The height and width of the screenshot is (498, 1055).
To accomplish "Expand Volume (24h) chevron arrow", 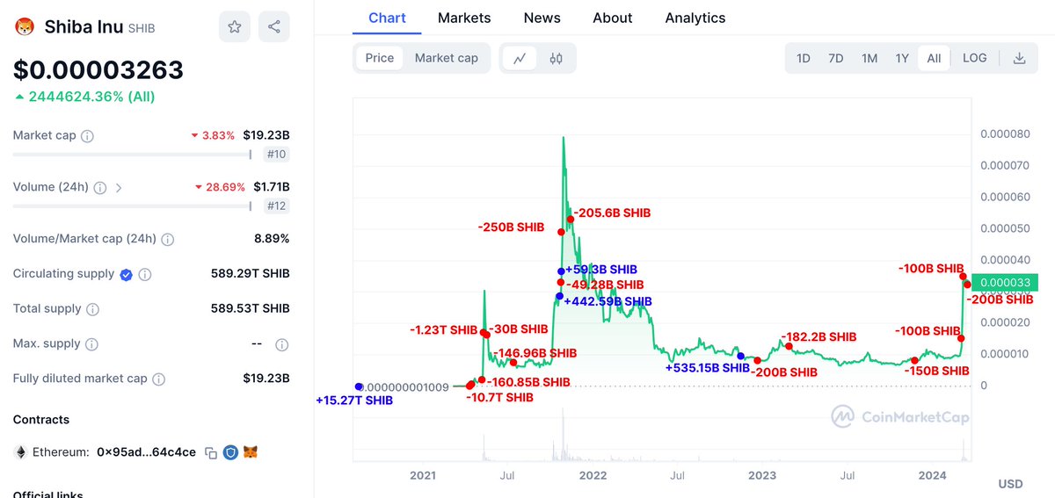I will 119,187.
